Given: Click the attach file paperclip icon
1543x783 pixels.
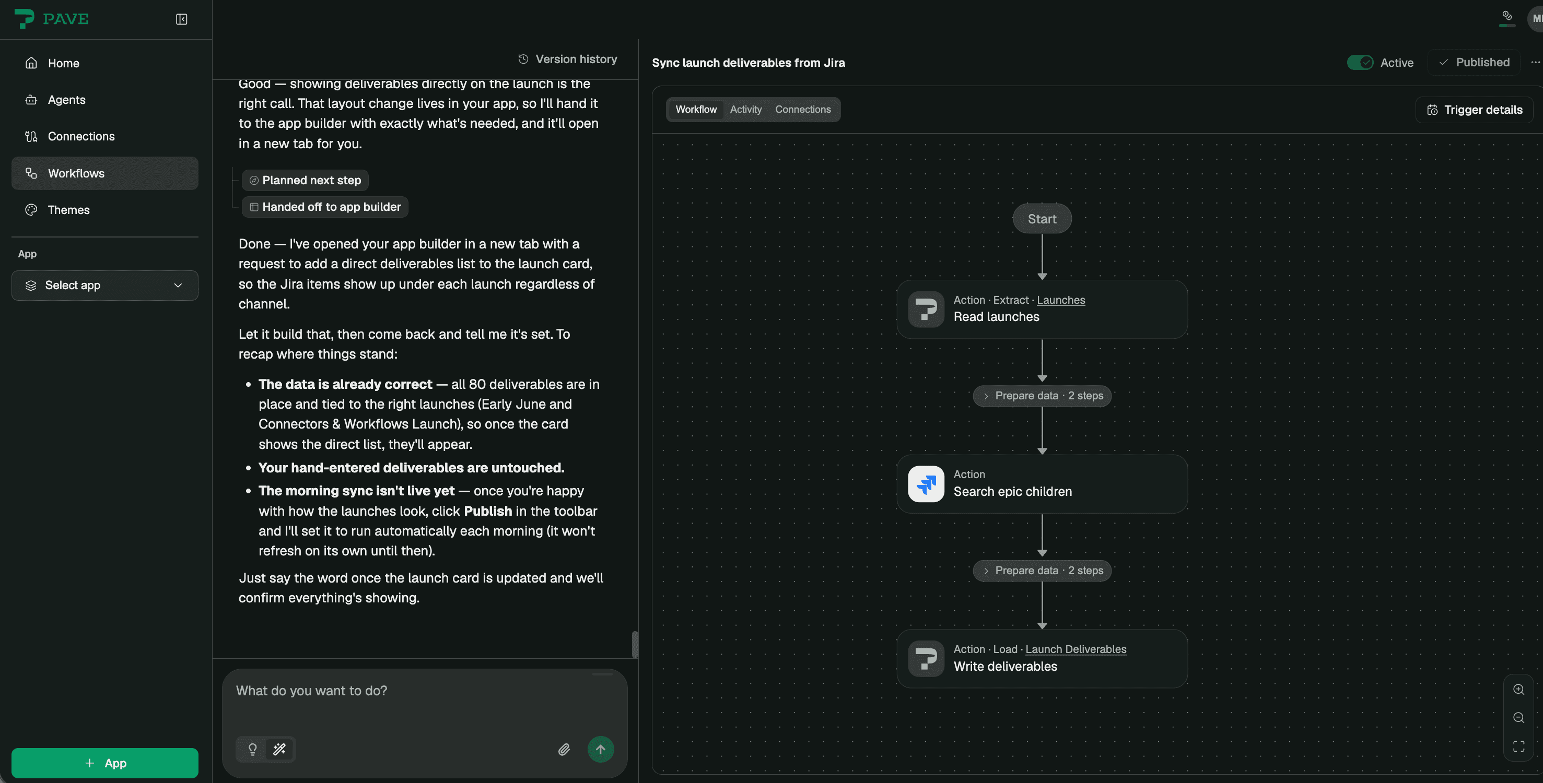Looking at the screenshot, I should point(564,749).
